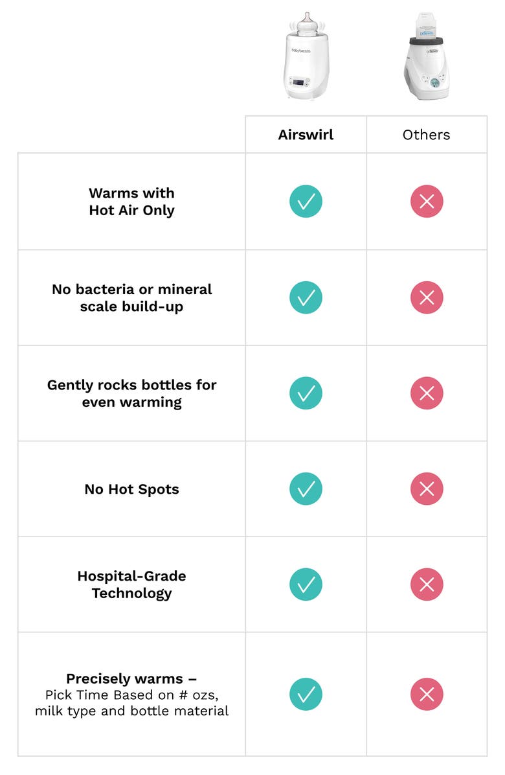The width and height of the screenshot is (505, 775).
Task: Click the "No Hot Spots" feature label
Action: tap(131, 489)
